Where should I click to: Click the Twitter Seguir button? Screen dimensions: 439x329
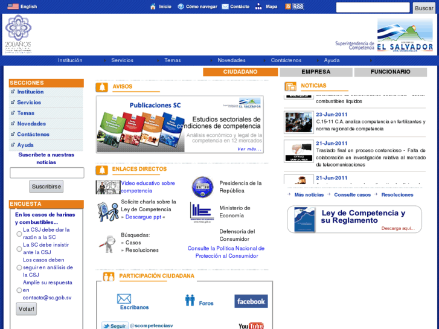coord(115,325)
